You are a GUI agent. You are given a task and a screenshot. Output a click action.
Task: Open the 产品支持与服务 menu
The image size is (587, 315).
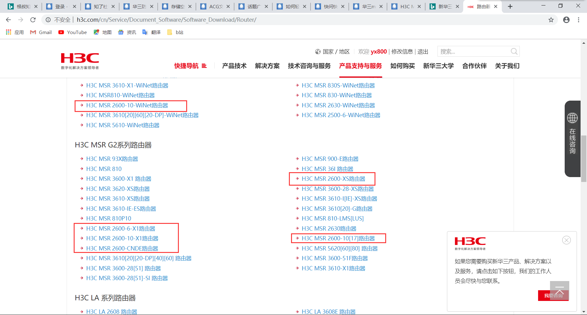[360, 66]
